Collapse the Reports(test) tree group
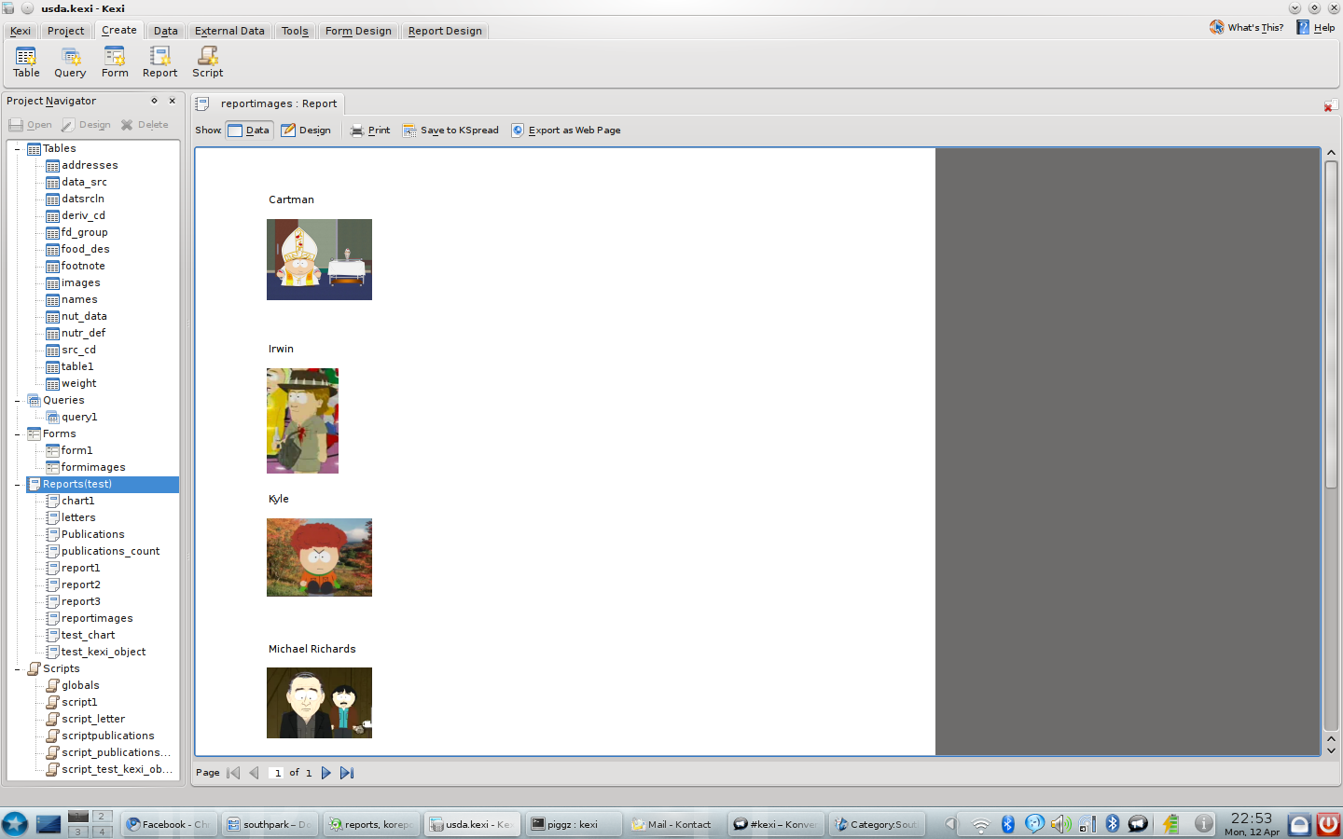 [17, 485]
